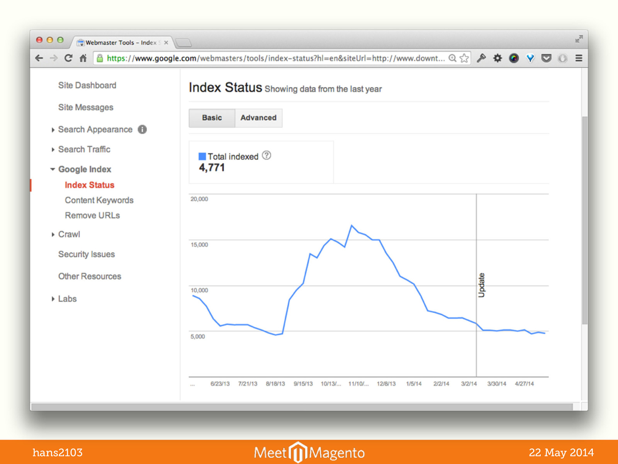
Task: Click the 6/23/13 axis date label
Action: click(x=220, y=384)
